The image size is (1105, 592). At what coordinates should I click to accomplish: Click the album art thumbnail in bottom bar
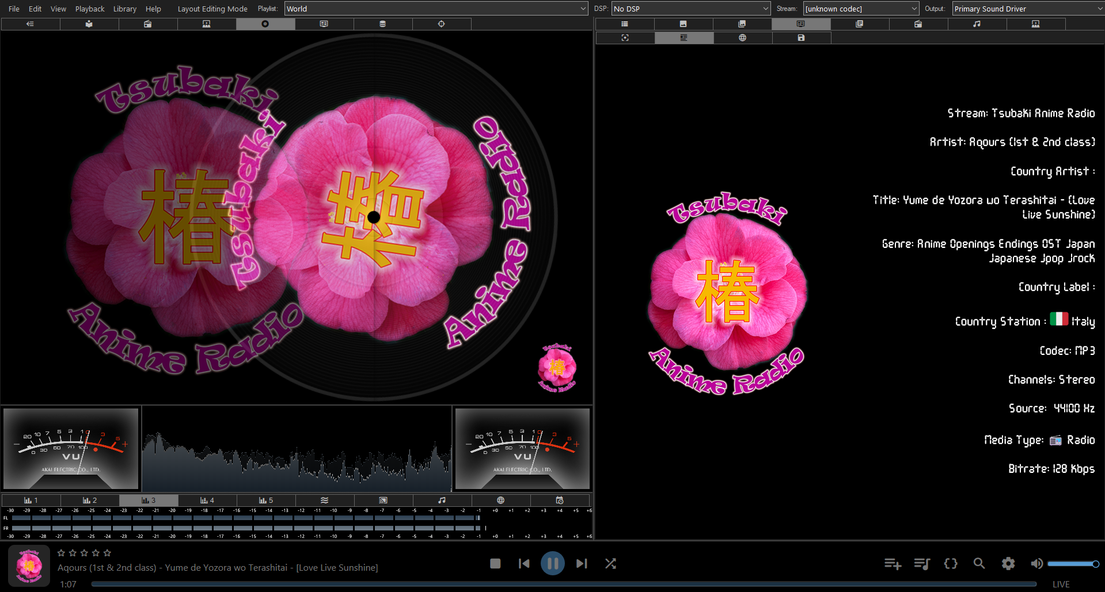(29, 566)
